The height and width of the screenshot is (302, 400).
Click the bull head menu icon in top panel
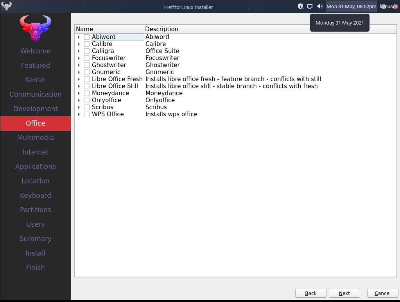click(7, 6)
